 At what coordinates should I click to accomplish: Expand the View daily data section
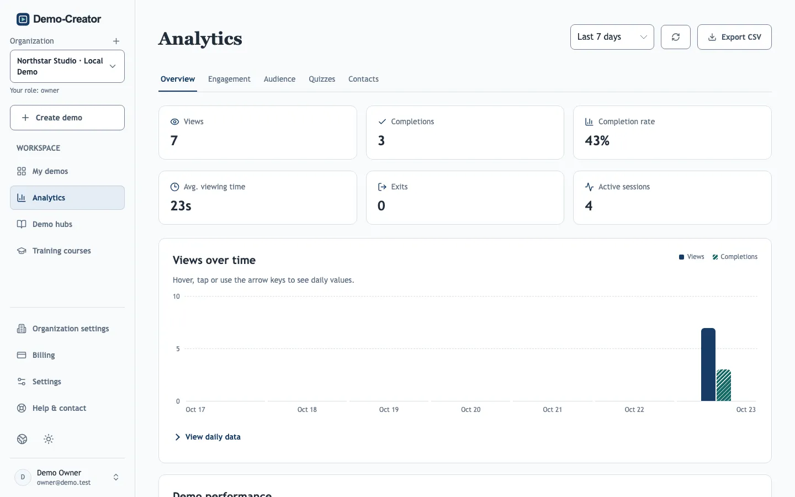208,437
